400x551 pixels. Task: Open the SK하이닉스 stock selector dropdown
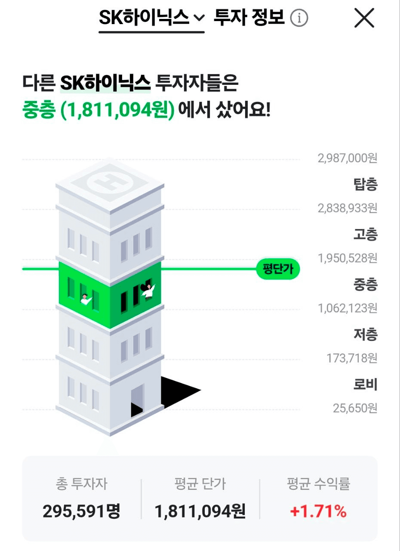coord(151,18)
